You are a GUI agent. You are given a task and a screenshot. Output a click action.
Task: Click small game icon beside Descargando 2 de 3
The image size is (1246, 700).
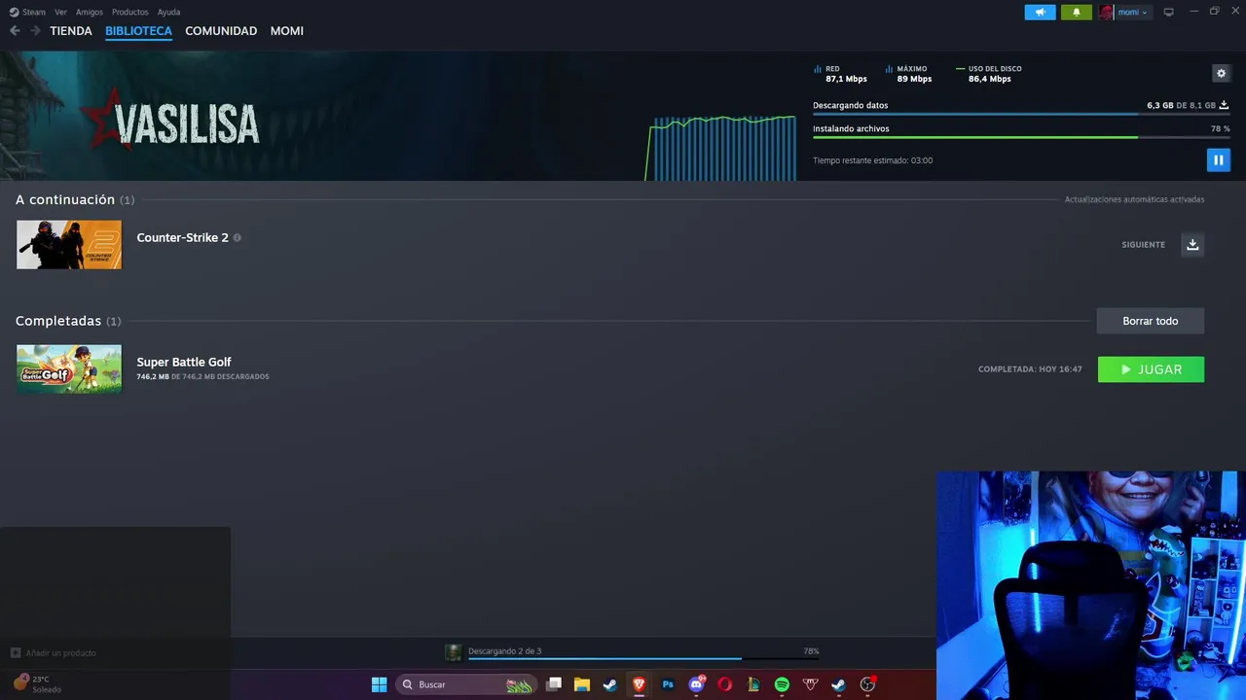453,652
